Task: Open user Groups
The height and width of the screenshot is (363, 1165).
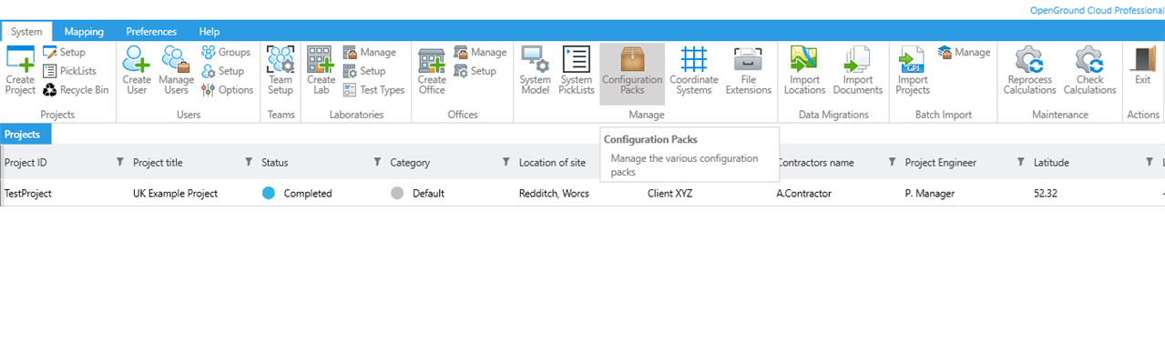Action: tap(226, 53)
